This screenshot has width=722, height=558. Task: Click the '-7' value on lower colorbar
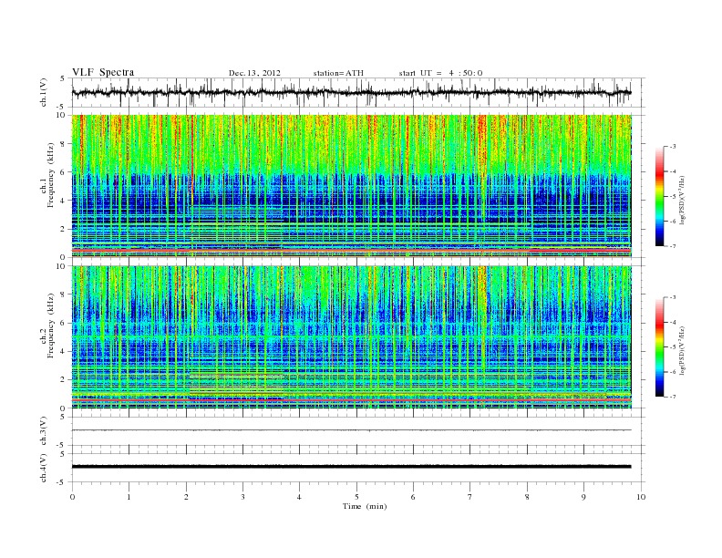coord(673,397)
